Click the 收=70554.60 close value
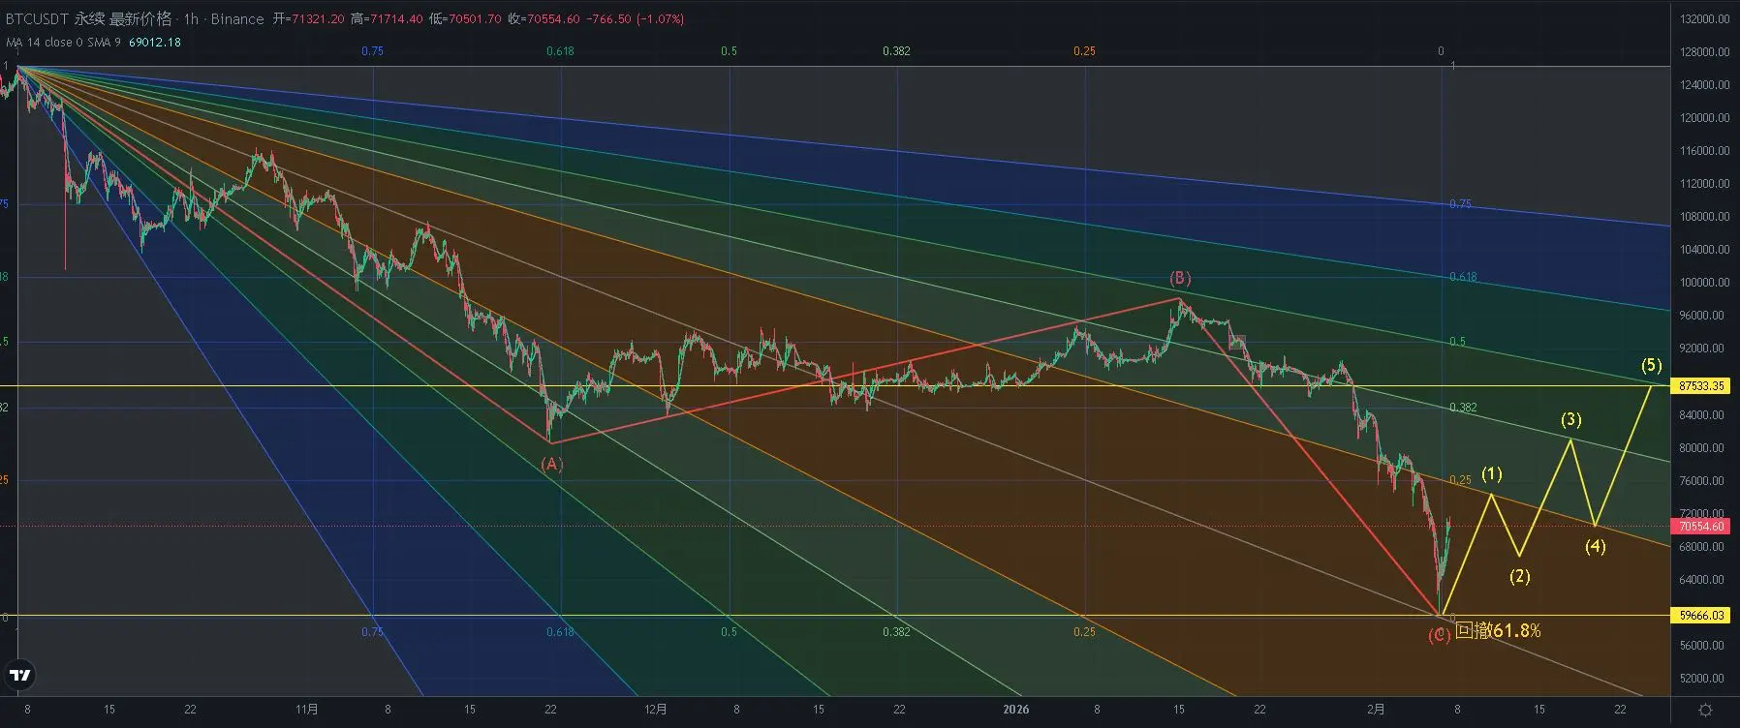The height and width of the screenshot is (728, 1740). (544, 19)
